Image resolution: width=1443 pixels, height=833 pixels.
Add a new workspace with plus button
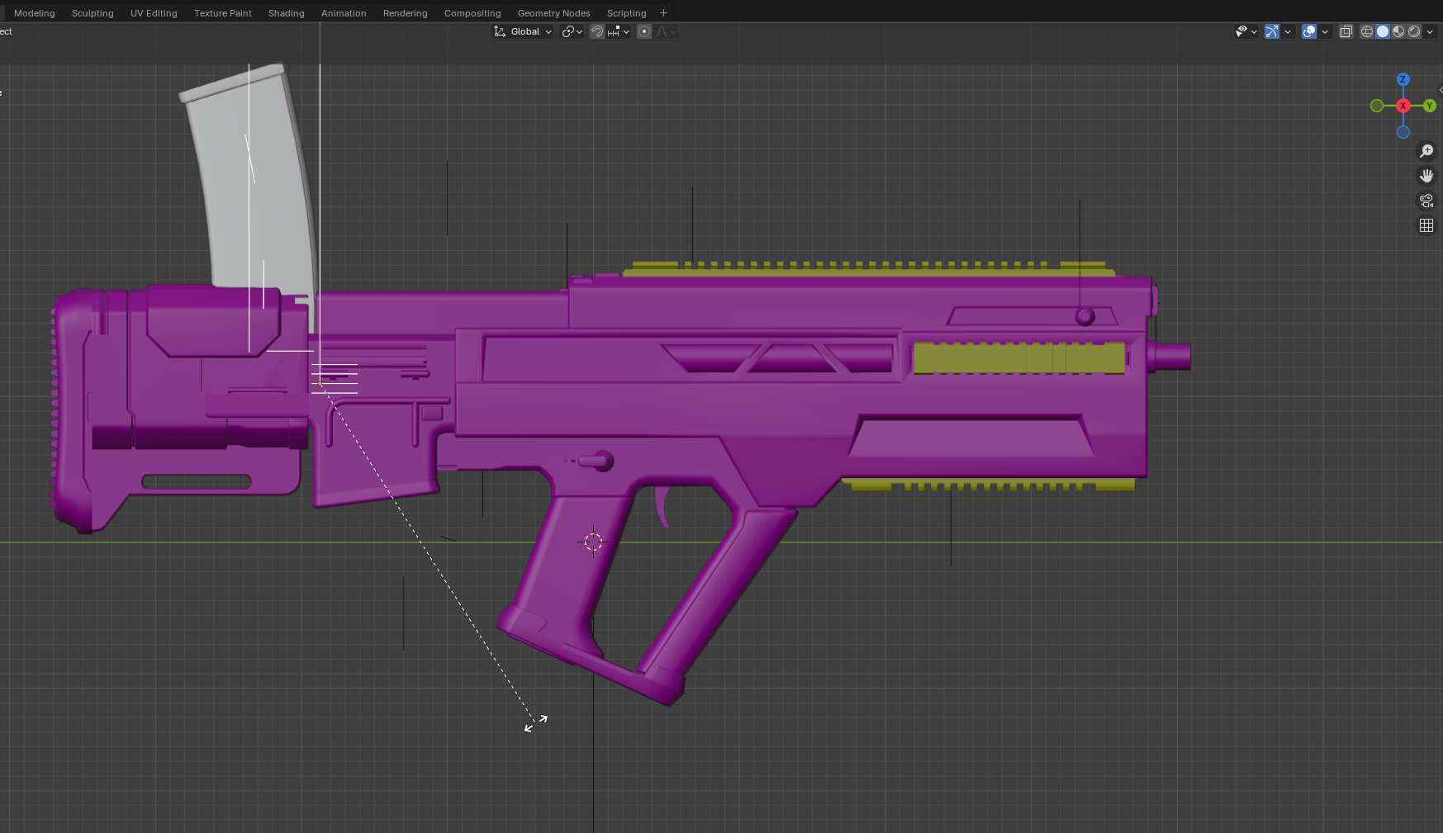coord(663,13)
